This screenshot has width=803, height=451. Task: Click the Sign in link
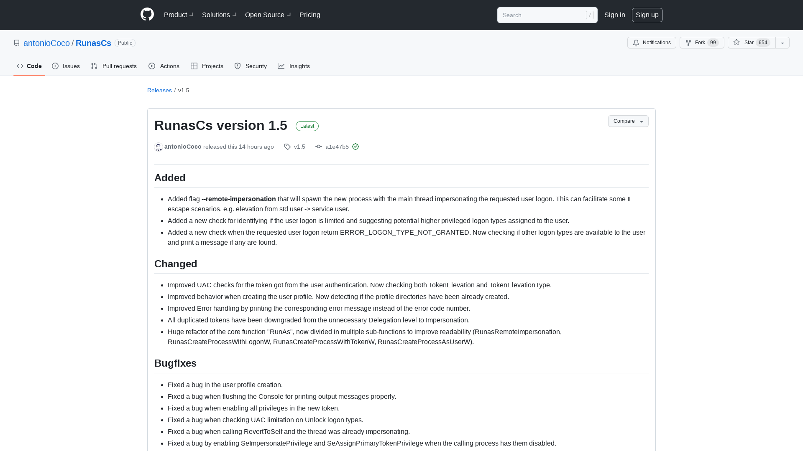click(x=615, y=15)
